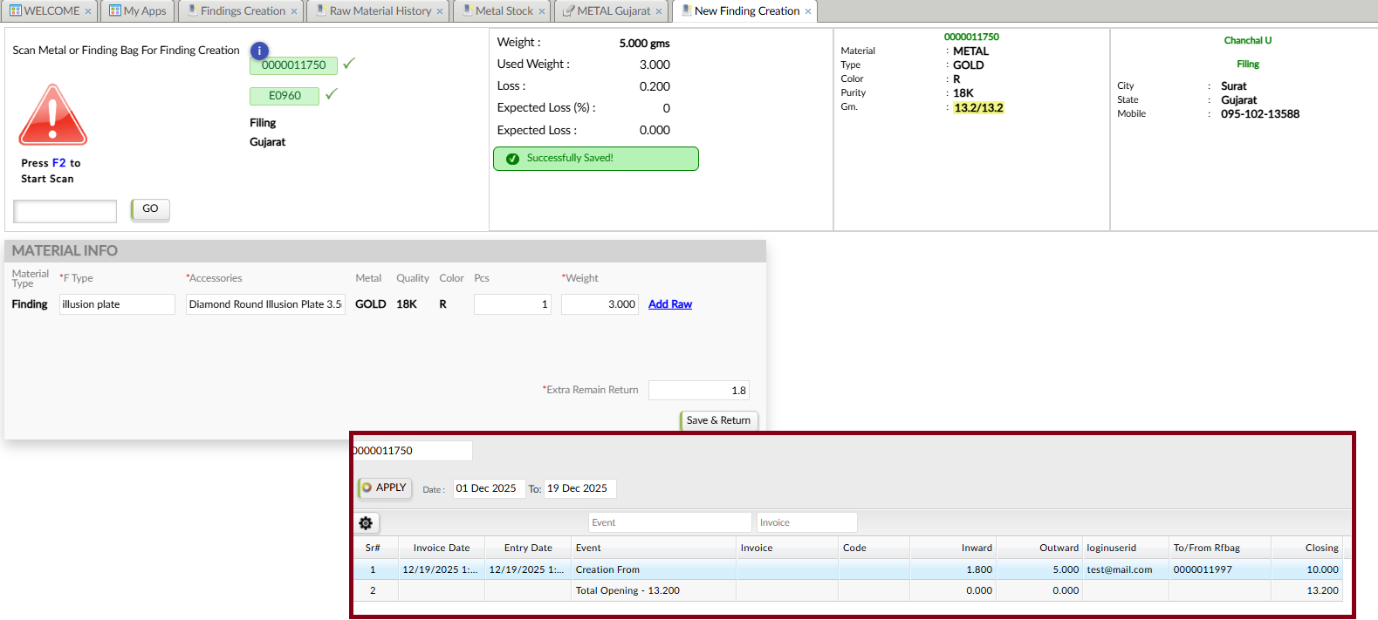Click the red warning triangle icon
This screenshot has height=620, width=1378.
[53, 116]
